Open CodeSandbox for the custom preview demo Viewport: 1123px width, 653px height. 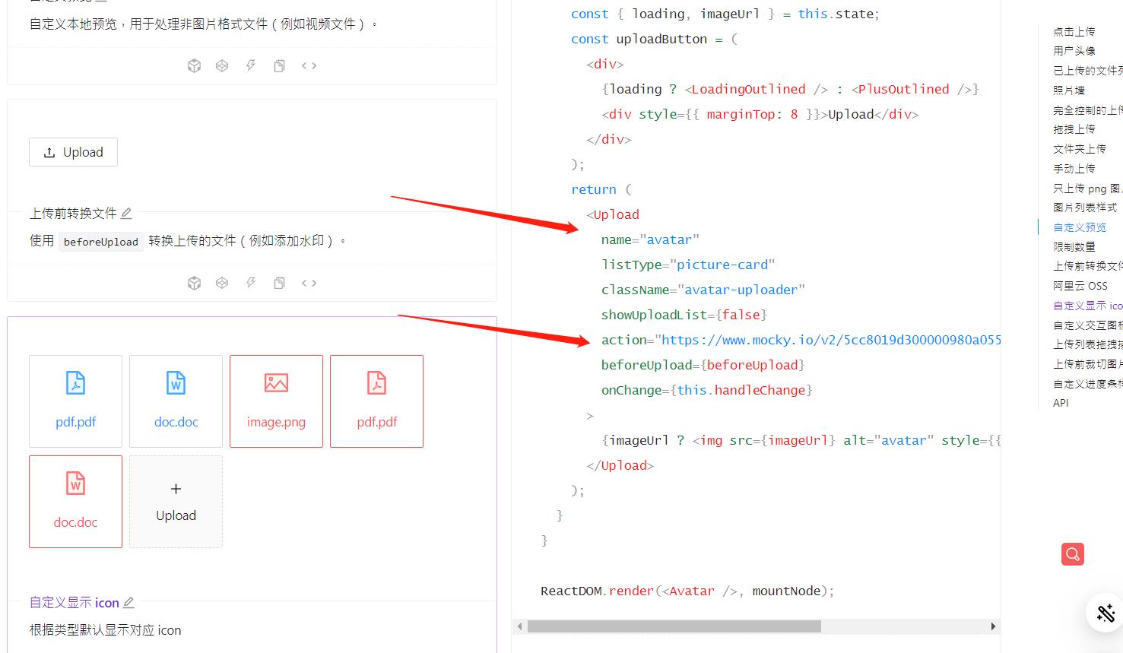[194, 66]
